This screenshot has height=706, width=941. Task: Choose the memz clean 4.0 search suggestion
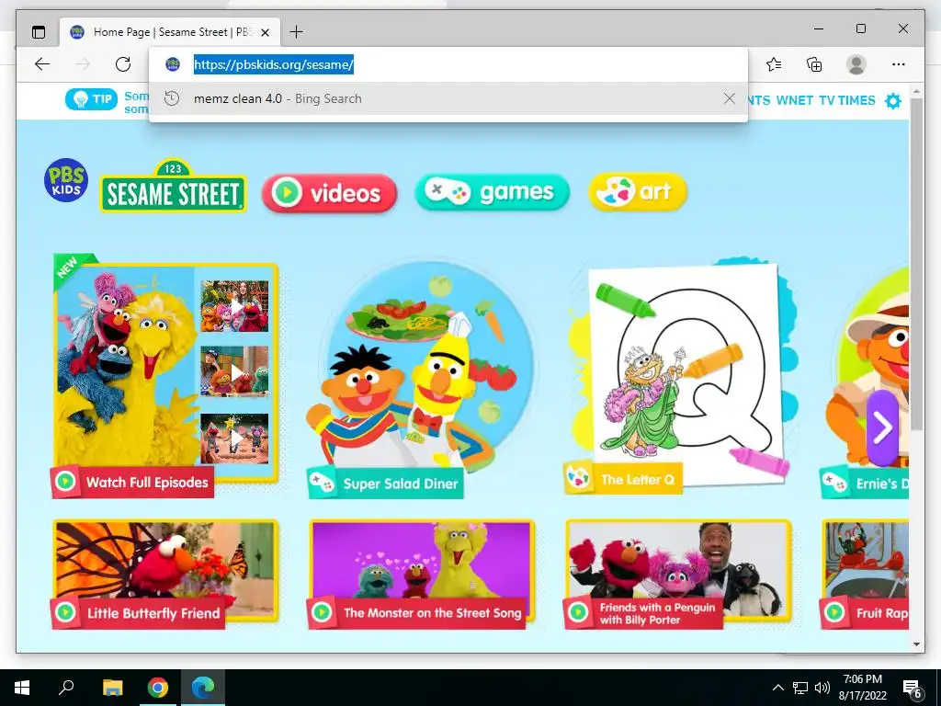[x=448, y=98]
